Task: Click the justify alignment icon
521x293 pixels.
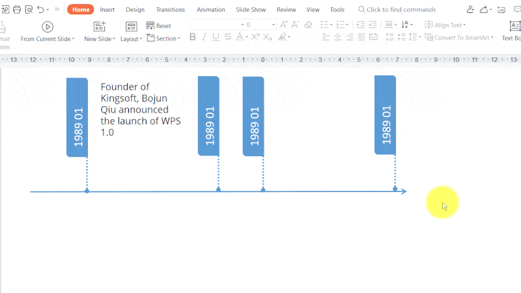Action: (x=361, y=37)
